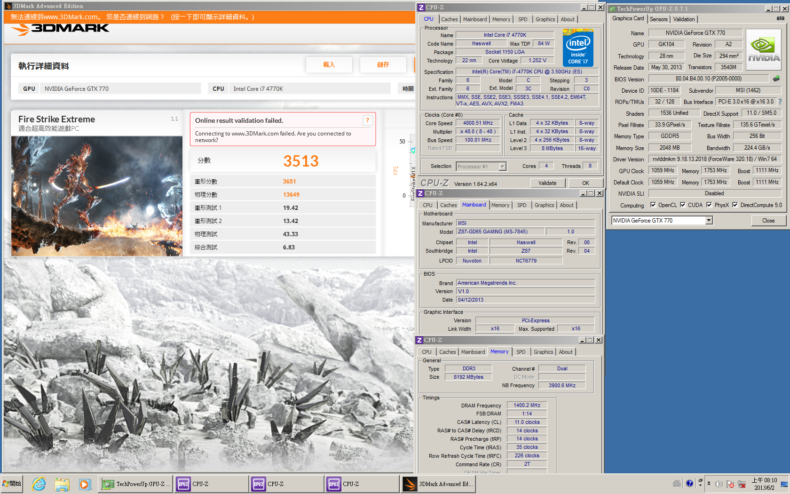Open the Caches tab in top CPU-Z window

(449, 19)
